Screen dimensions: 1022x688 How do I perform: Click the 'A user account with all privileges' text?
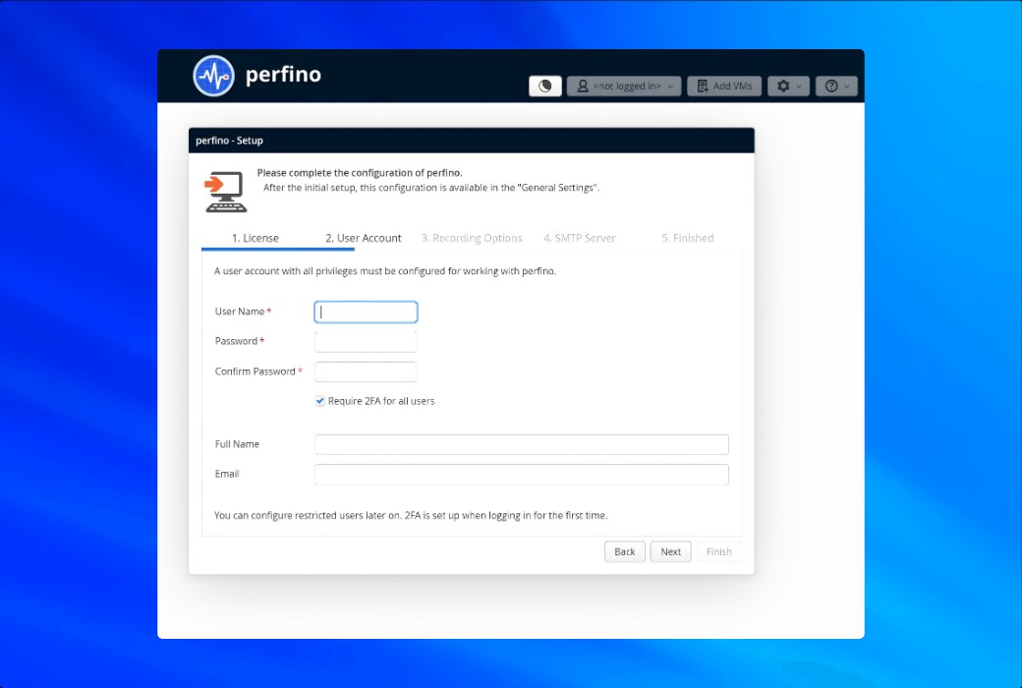click(x=385, y=271)
